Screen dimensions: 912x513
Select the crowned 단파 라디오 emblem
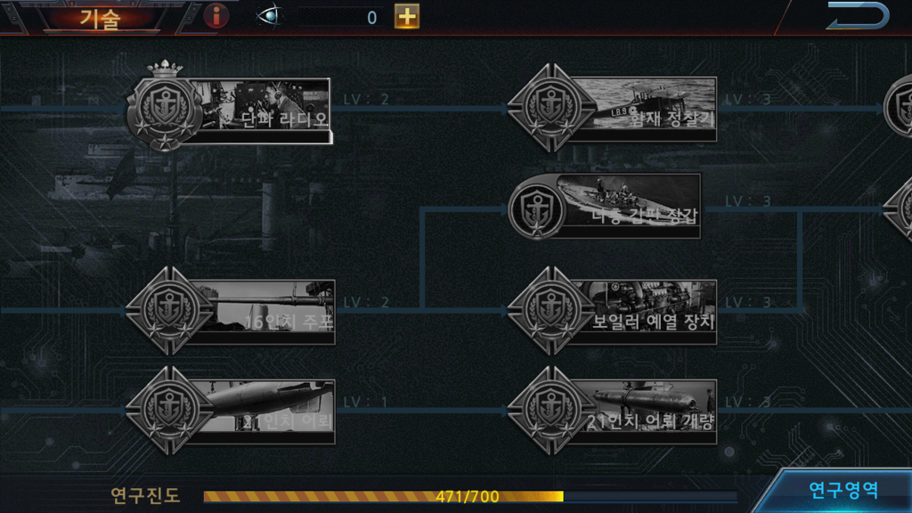(x=165, y=108)
